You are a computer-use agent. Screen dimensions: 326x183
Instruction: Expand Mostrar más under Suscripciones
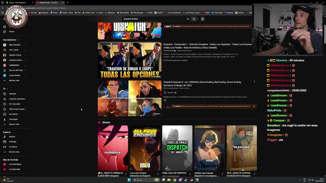(x=12, y=81)
